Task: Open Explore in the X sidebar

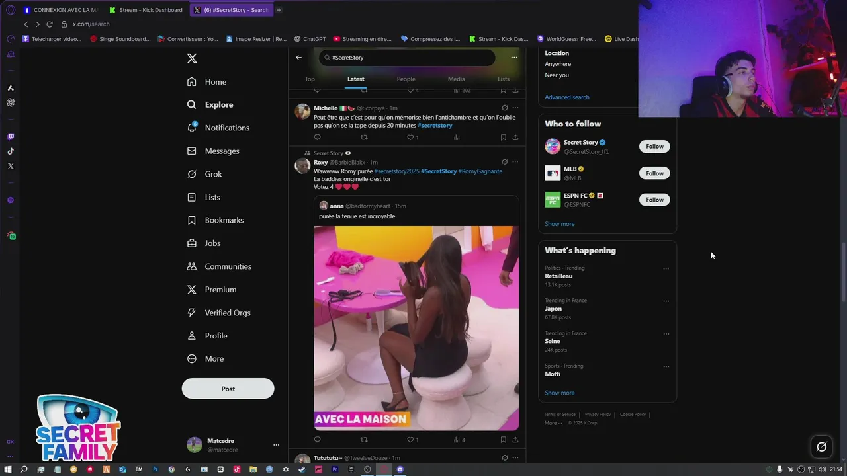Action: (210, 104)
